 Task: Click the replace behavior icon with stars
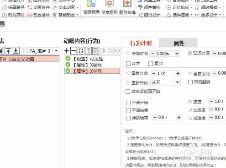(x=81, y=51)
